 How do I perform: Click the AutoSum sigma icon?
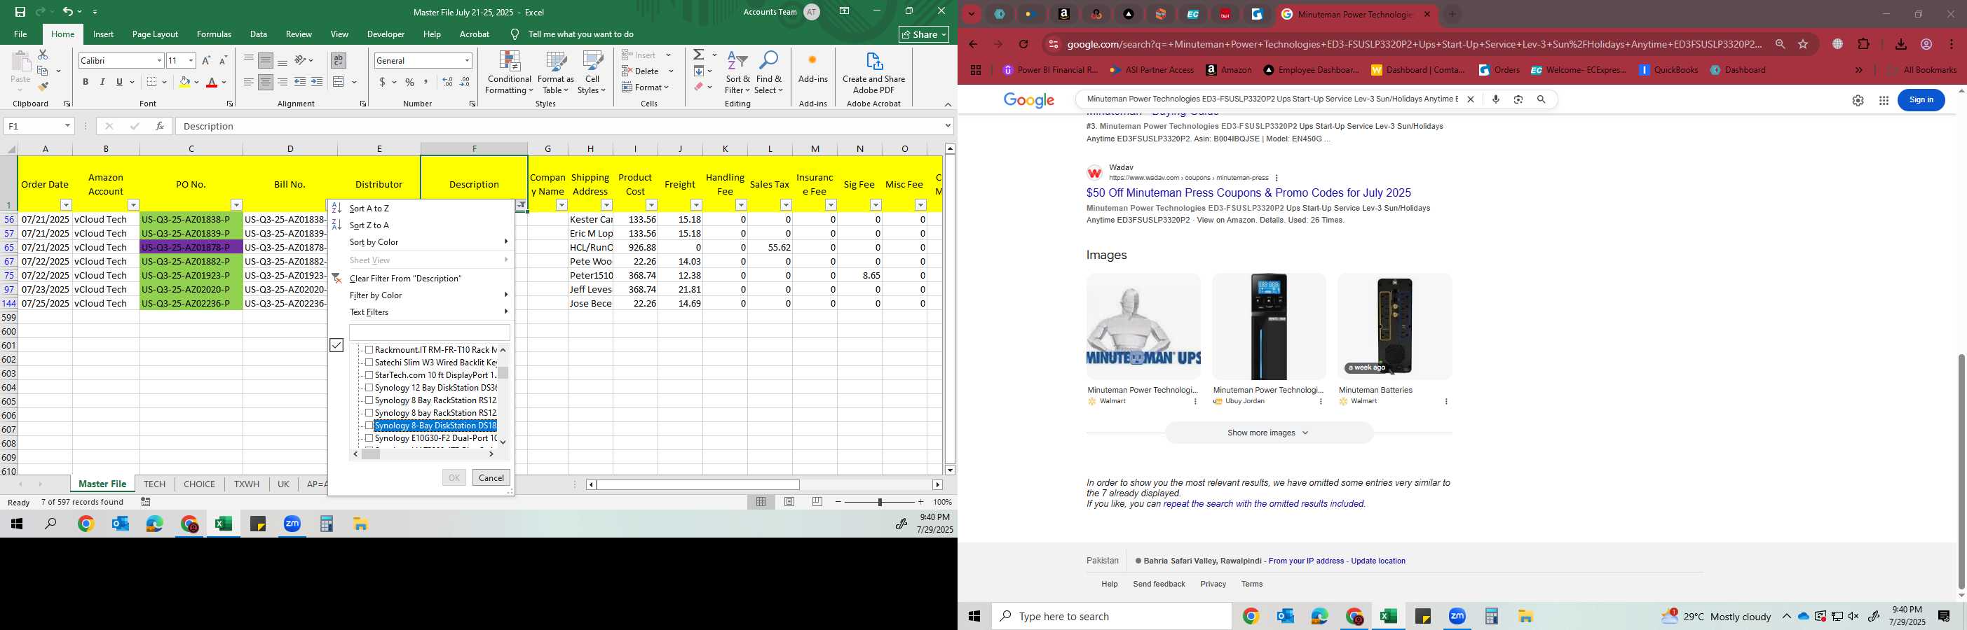click(x=698, y=55)
